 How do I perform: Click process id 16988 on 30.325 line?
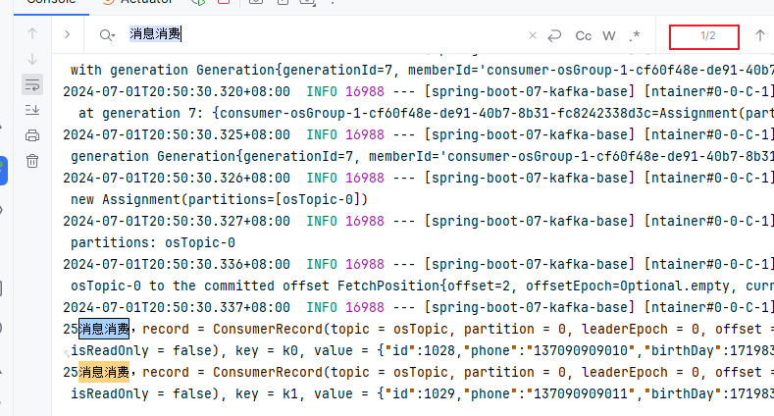click(x=365, y=134)
